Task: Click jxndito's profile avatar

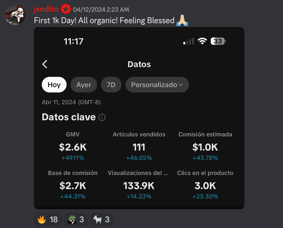Action: pyautogui.click(x=15, y=15)
